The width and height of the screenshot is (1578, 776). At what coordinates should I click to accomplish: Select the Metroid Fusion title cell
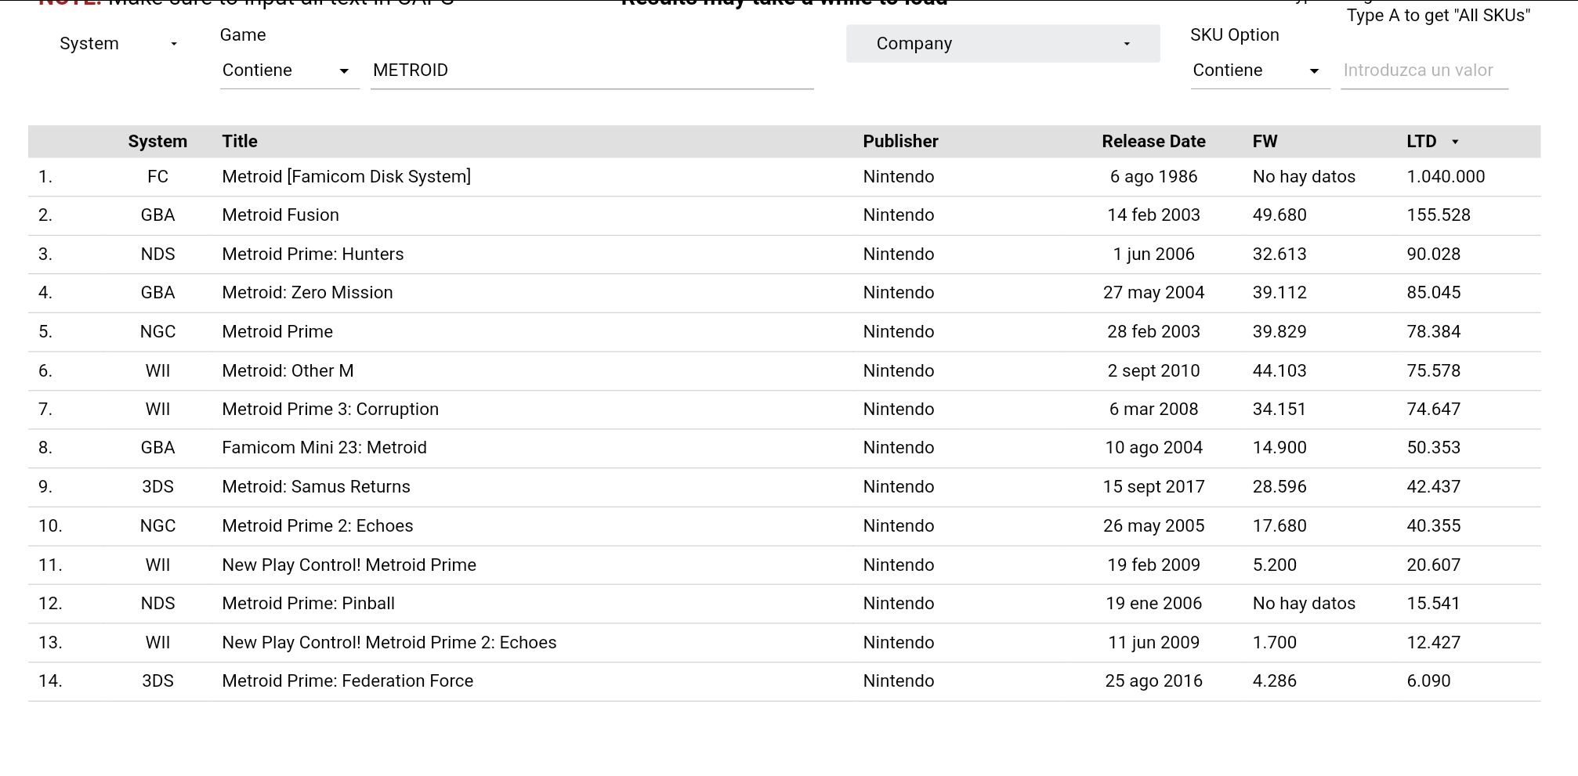[280, 215]
